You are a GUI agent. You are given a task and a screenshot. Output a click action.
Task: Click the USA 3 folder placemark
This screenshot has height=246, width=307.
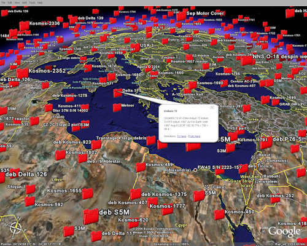point(135,47)
